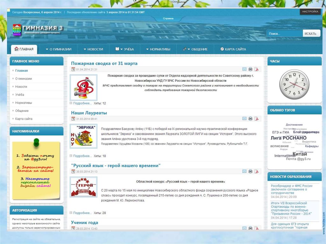Print the Пожарная сводка article
The image size is (326, 244).
point(250,69)
